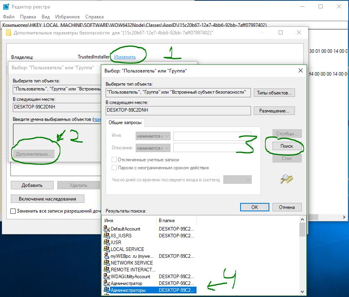Screen dimensions: 349x297
Task: Check Заменить все записи разрешений checkbox
Action: (x=13, y=211)
